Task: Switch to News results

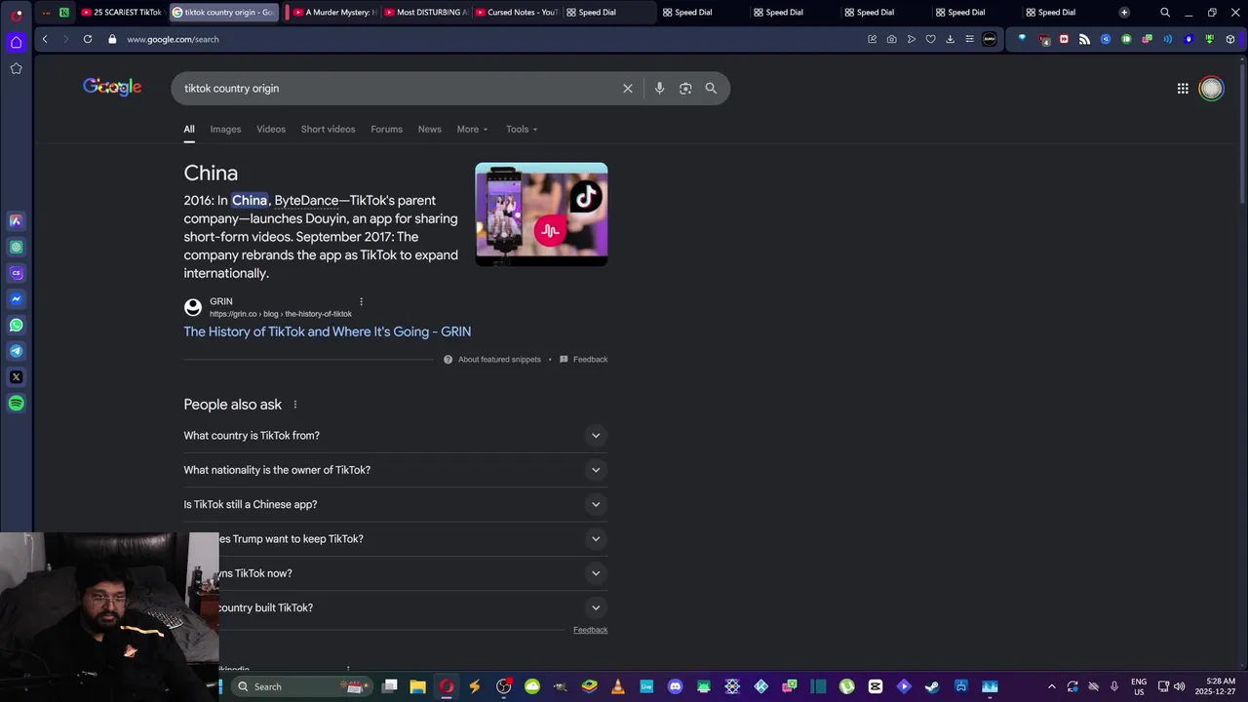Action: [430, 129]
